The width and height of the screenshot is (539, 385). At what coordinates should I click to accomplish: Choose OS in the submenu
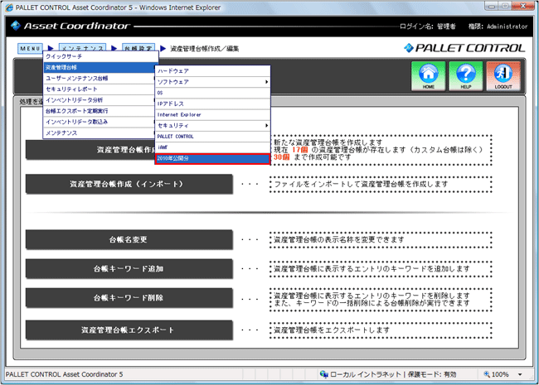(212, 93)
